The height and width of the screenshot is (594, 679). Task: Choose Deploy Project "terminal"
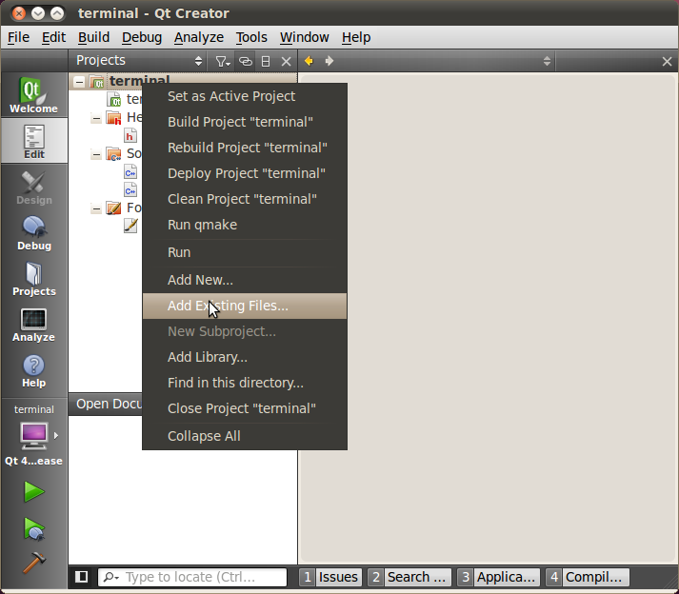tap(245, 173)
